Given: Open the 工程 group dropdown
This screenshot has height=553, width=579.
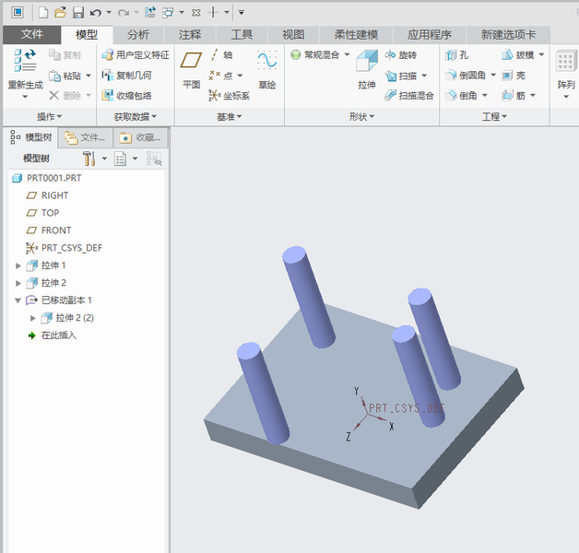Looking at the screenshot, I should click(494, 117).
